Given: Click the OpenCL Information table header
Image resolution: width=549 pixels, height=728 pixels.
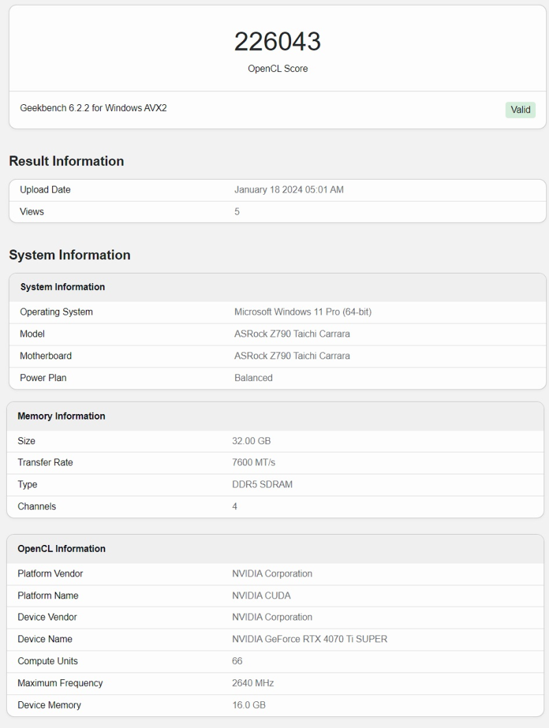Looking at the screenshot, I should pos(61,549).
